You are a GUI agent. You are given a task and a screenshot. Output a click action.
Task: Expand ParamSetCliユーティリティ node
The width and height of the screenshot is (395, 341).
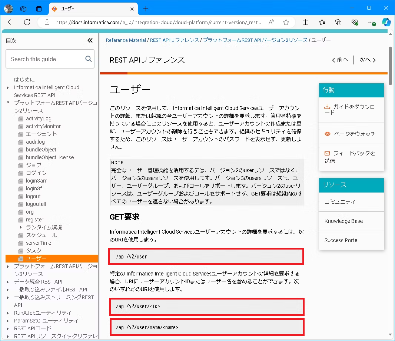(x=8, y=321)
